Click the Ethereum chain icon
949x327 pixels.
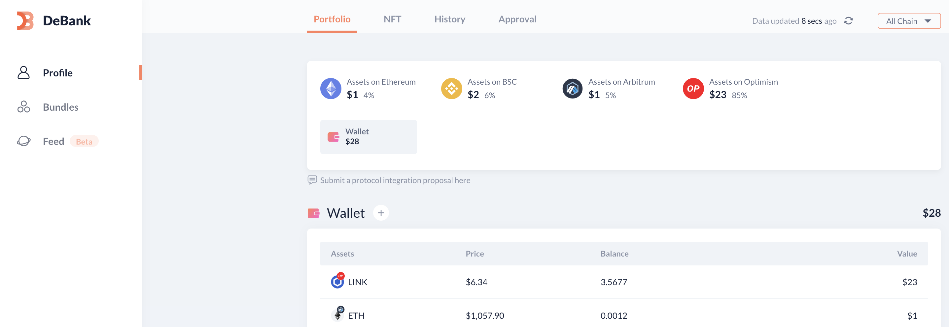tap(331, 89)
